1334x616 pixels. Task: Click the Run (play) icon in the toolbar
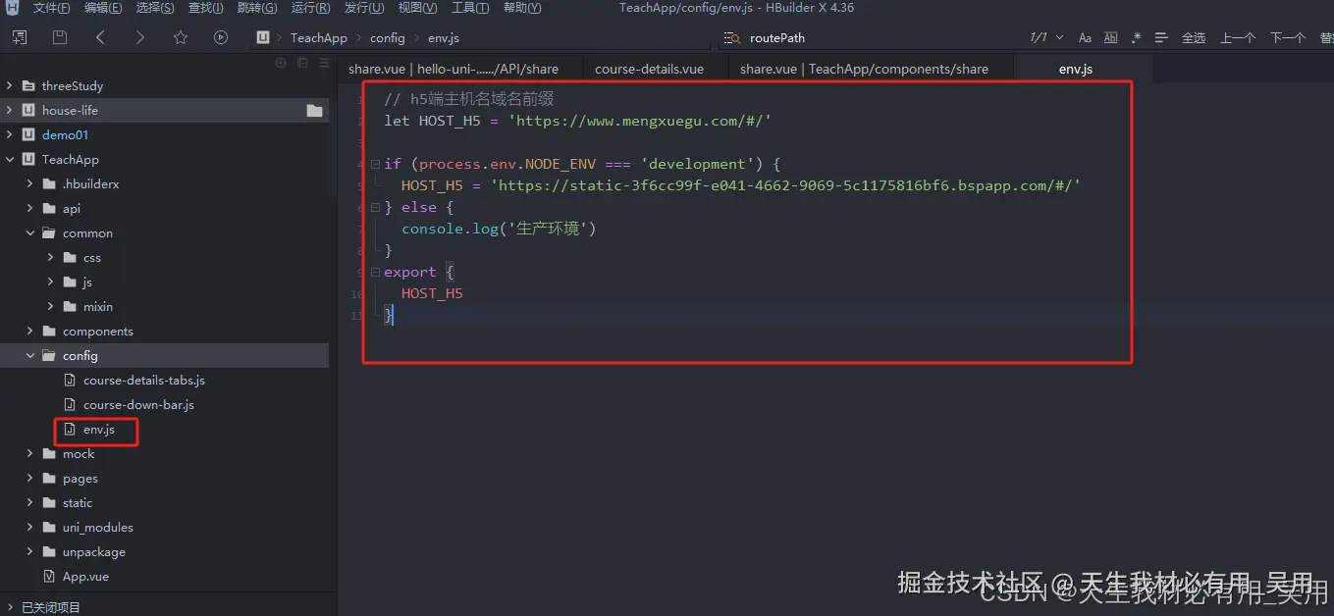221,37
